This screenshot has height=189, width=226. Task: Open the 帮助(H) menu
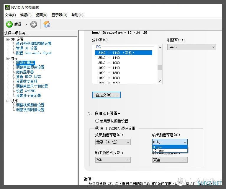click(x=77, y=15)
